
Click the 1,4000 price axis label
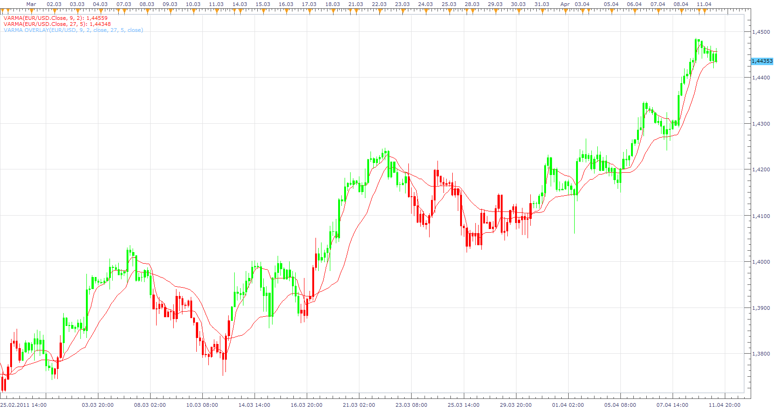click(761, 262)
